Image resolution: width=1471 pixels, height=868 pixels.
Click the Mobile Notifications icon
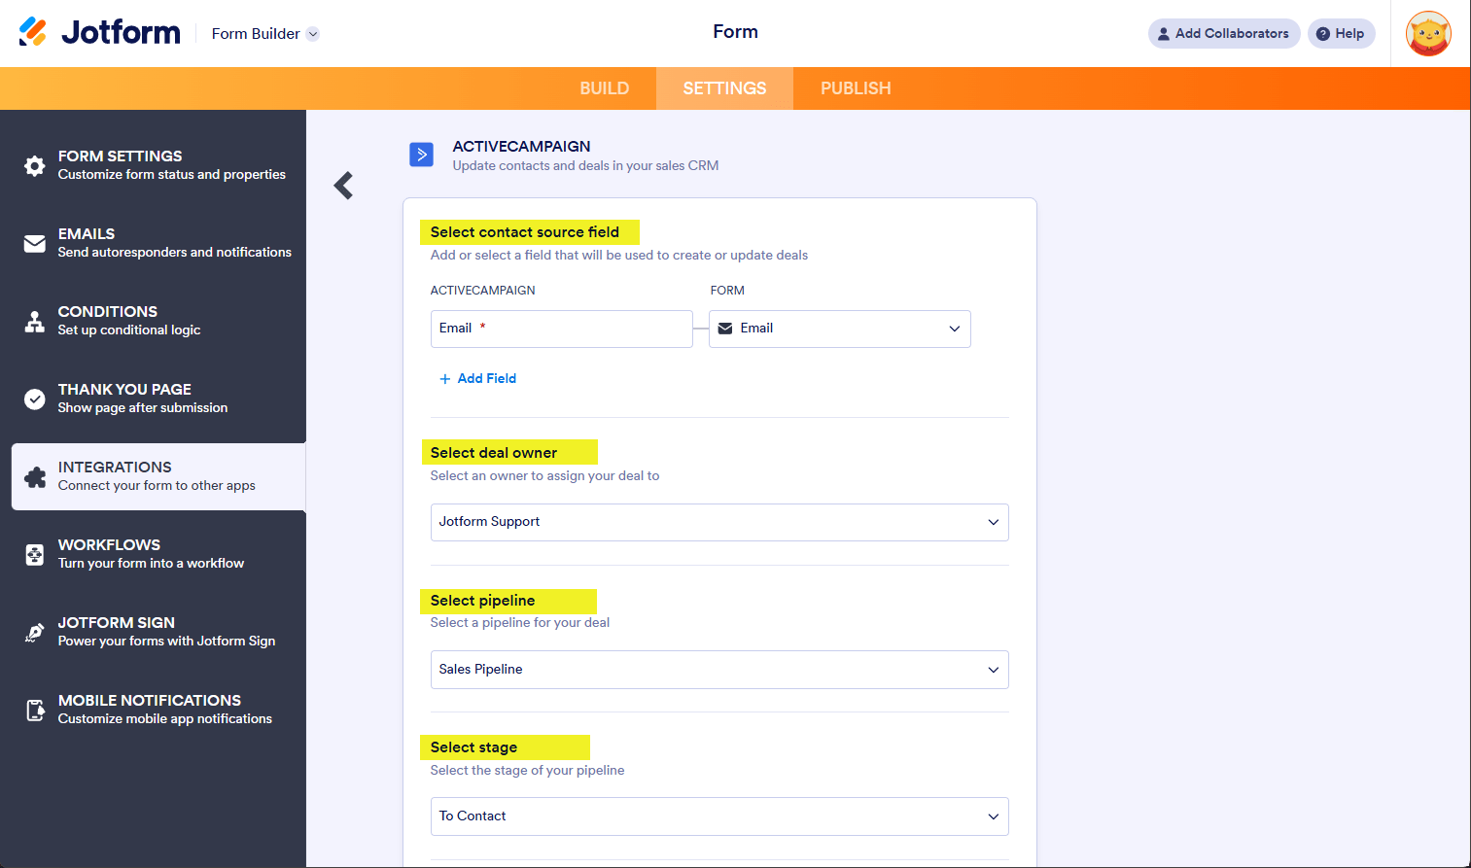point(35,710)
